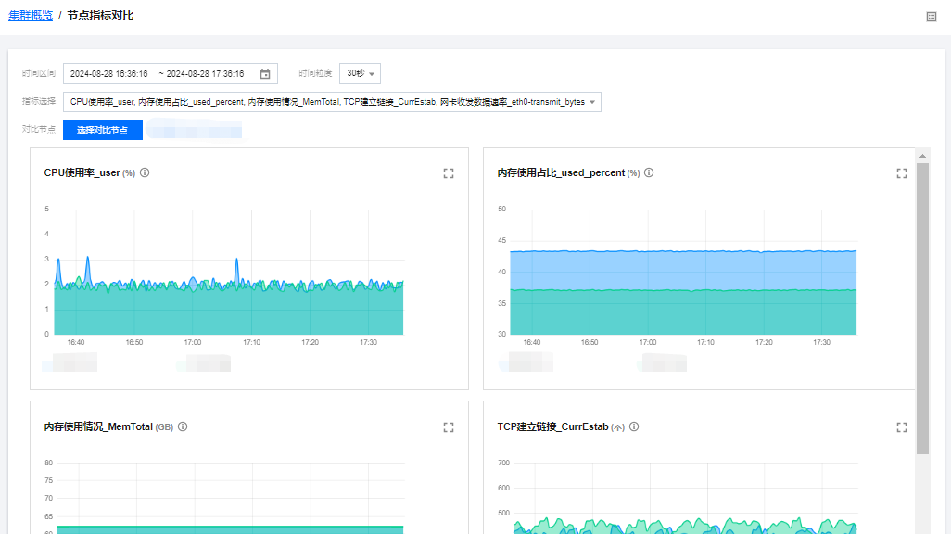Click the scrollbar up arrow

922,156
